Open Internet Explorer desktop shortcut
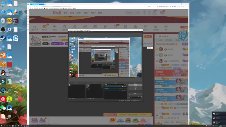The height and width of the screenshot is (127, 226). [16, 38]
